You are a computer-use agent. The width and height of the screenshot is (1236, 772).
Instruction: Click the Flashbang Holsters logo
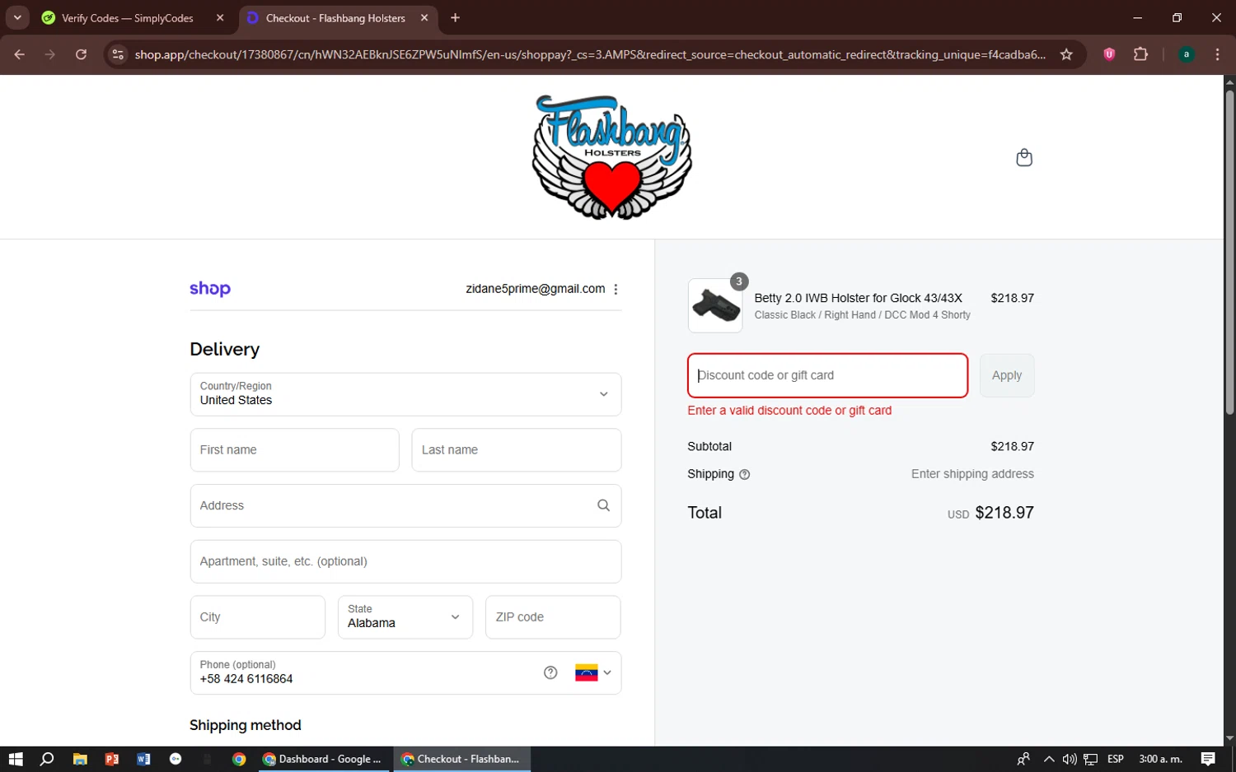611,156
